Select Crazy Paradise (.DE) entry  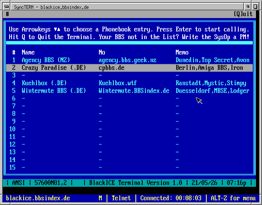129,68
